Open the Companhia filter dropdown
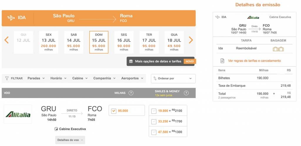The image size is (301, 146). [x=104, y=78]
